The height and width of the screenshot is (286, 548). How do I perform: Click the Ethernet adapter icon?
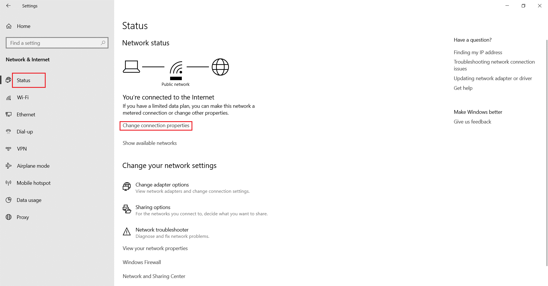(x=9, y=114)
